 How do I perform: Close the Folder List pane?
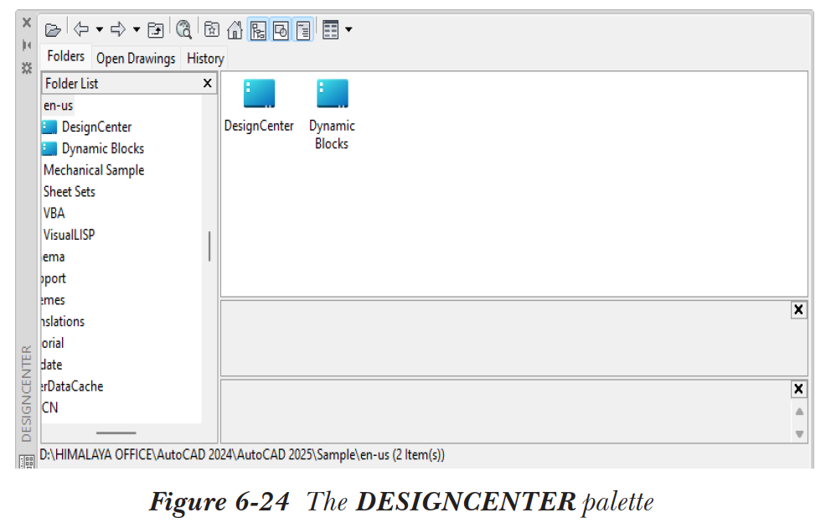207,83
